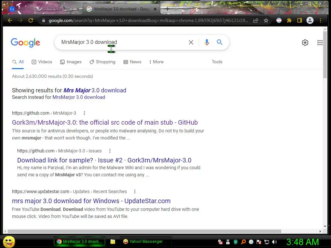Switch to the Shopping tab
The image size is (331, 248).
click(x=102, y=62)
